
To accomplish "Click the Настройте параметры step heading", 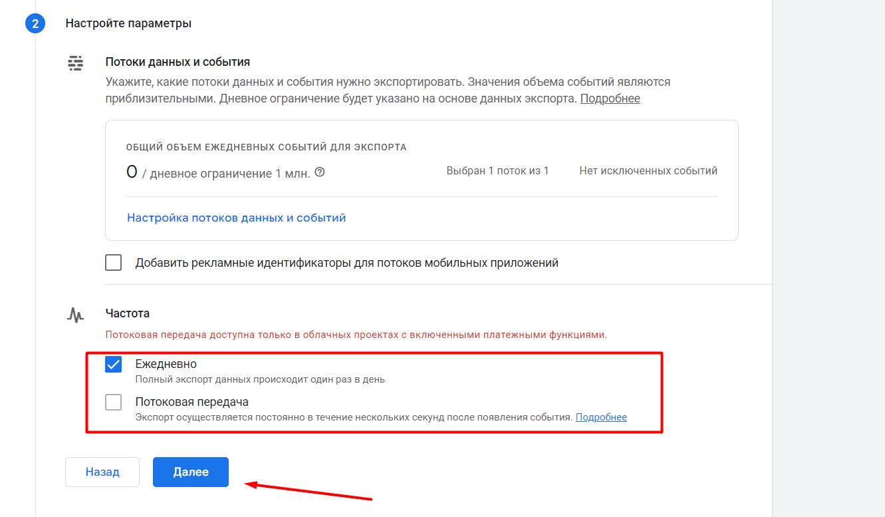I will point(128,23).
